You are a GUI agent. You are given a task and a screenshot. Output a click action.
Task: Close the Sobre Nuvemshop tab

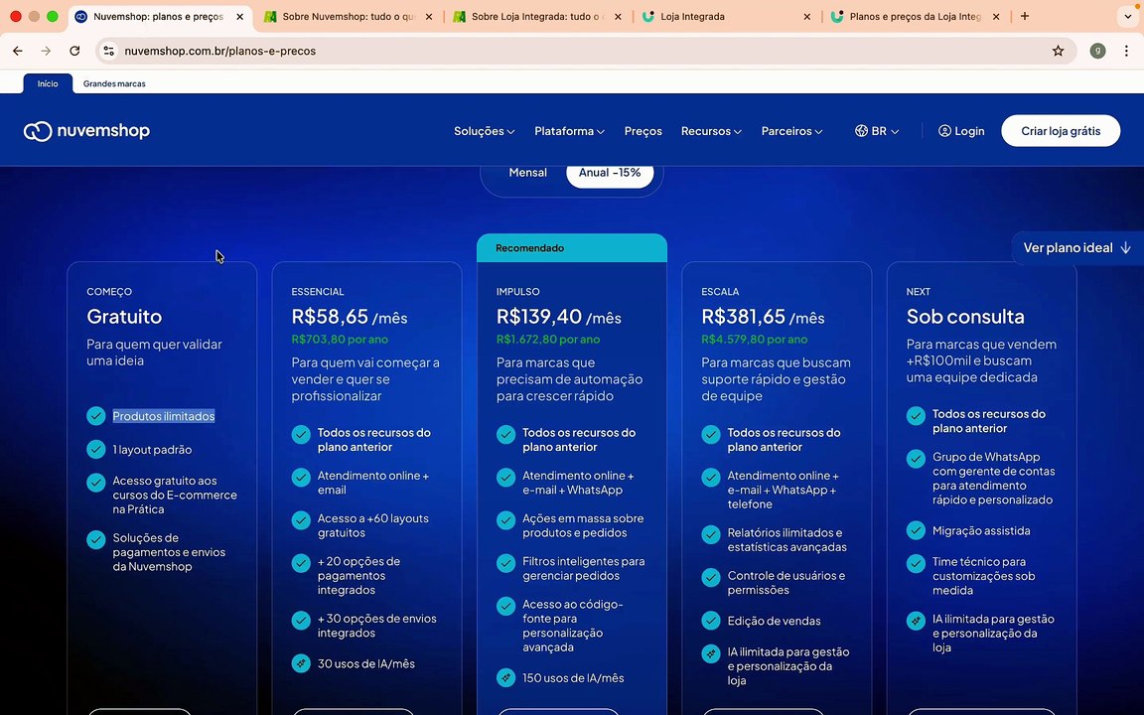[x=429, y=17]
